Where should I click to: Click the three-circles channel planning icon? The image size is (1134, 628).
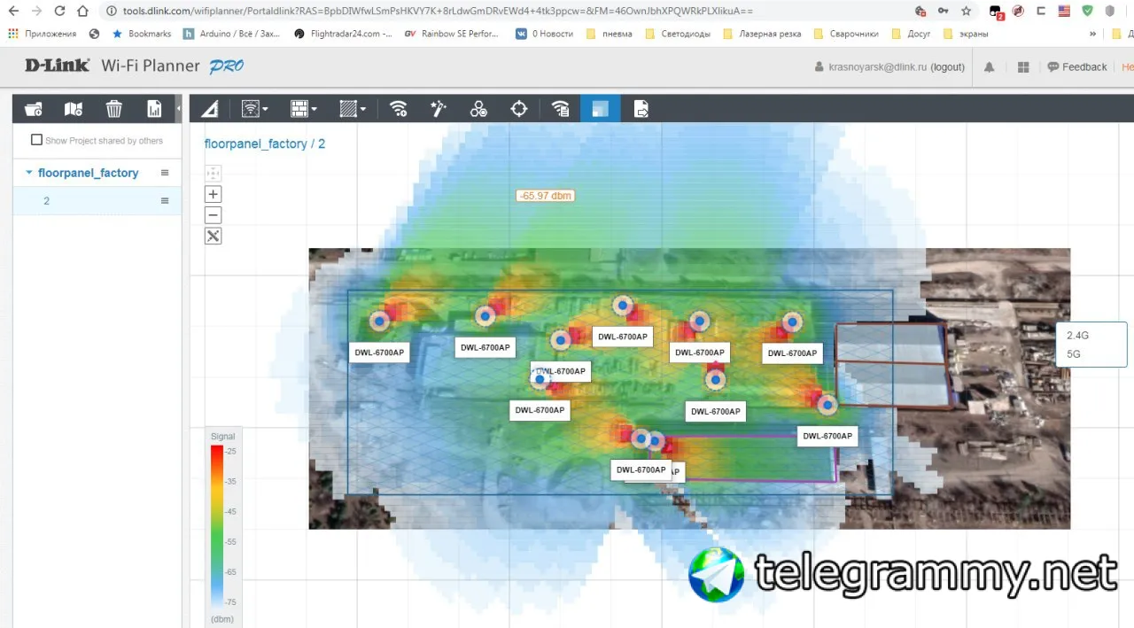click(478, 109)
